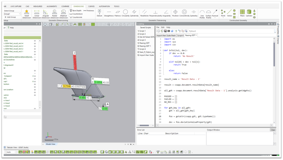Click the blue refresh arrow in Scripting toolbar
The image size is (283, 160).
coord(172,31)
